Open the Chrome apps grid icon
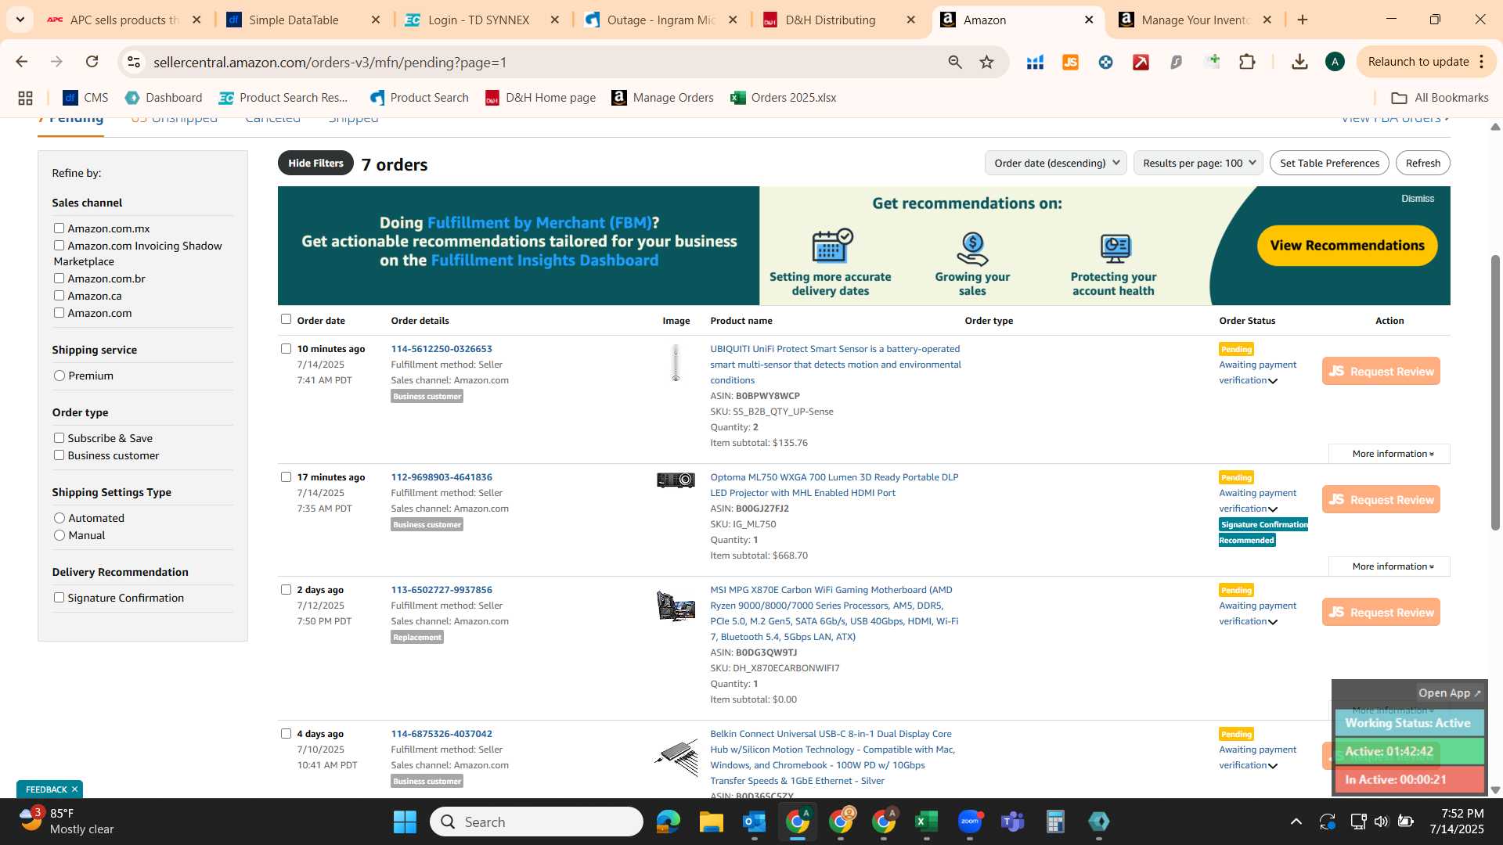Screen dimensions: 1503x845 coord(25,98)
